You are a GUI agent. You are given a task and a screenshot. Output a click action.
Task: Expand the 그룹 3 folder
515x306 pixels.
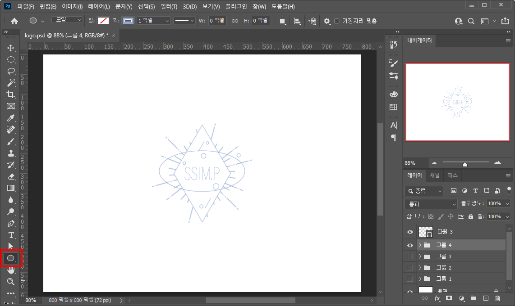(420, 256)
